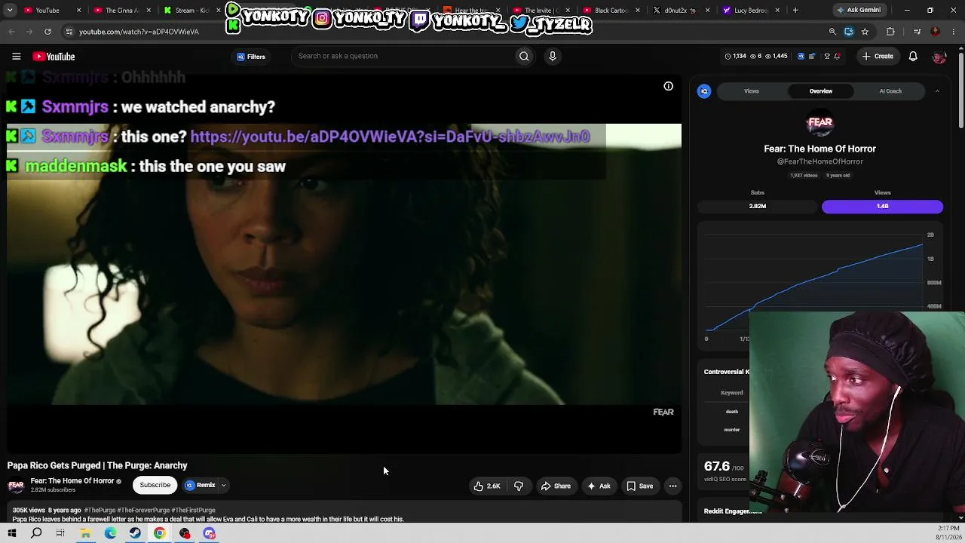Click the vidIQ trophy icon

[827, 57]
